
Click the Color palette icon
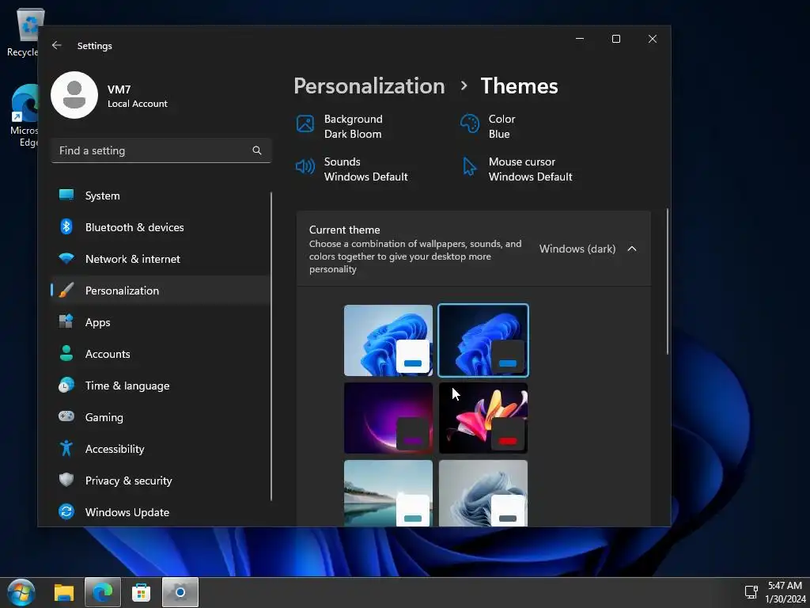click(470, 124)
